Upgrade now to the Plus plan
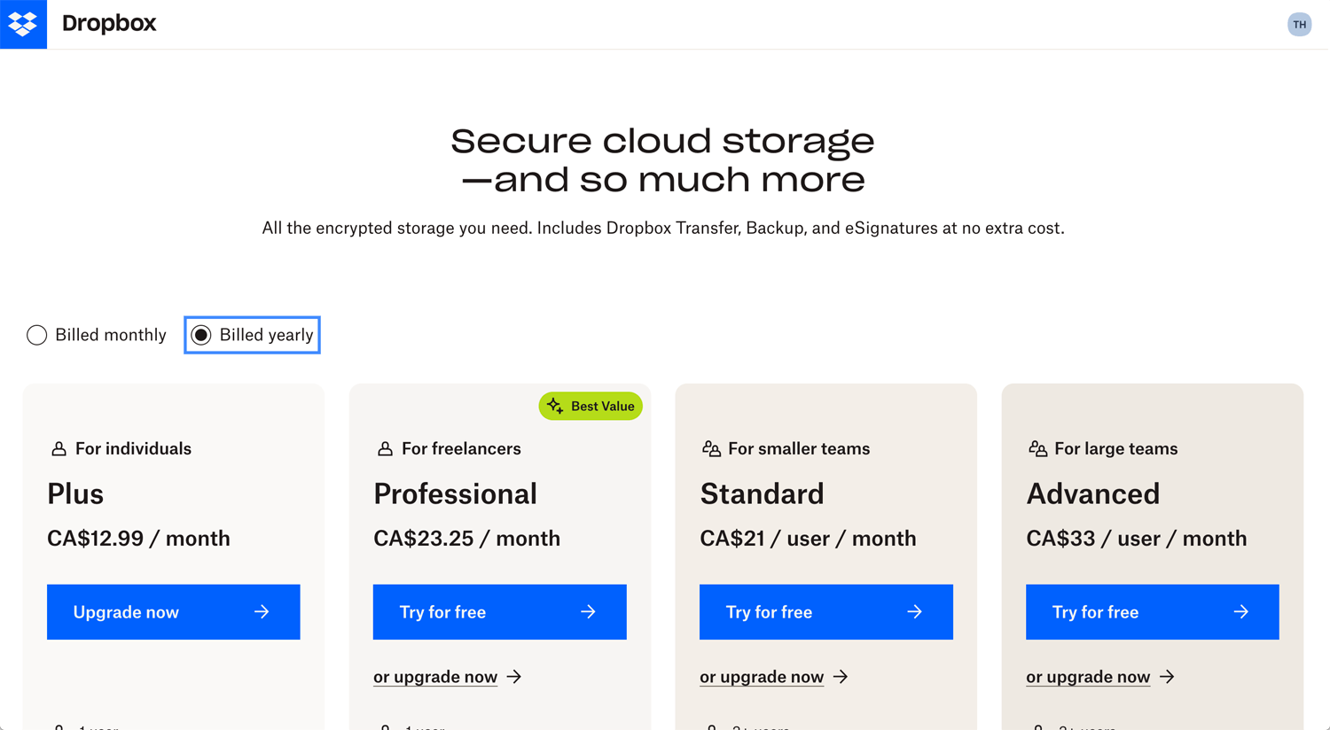The image size is (1330, 730). coord(174,612)
